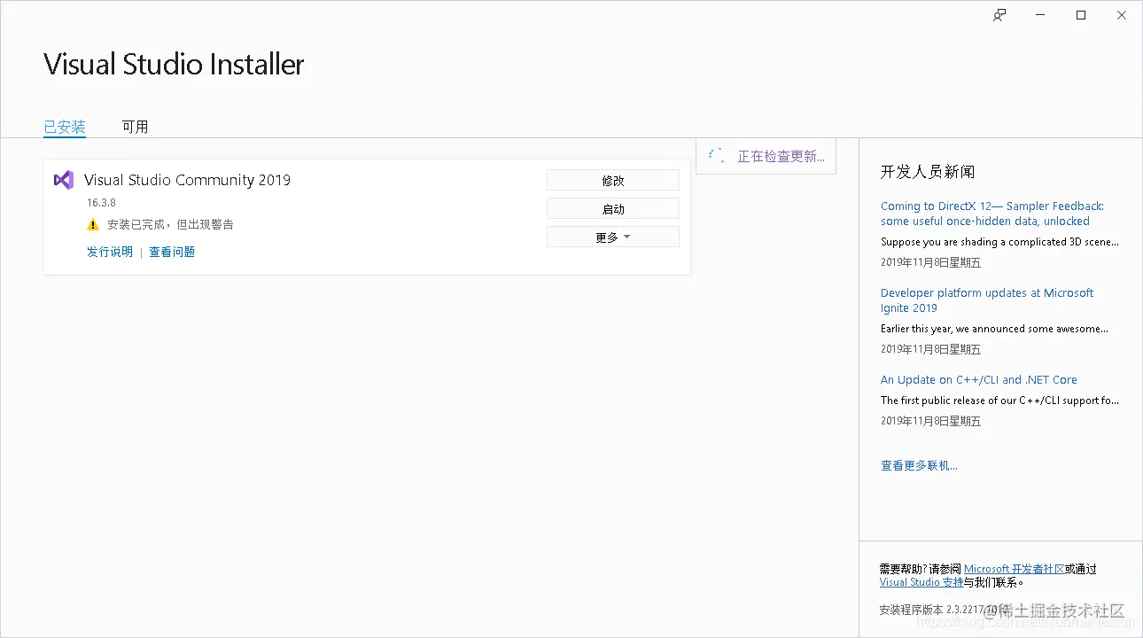Open the 发行说明 release notes link

point(109,252)
